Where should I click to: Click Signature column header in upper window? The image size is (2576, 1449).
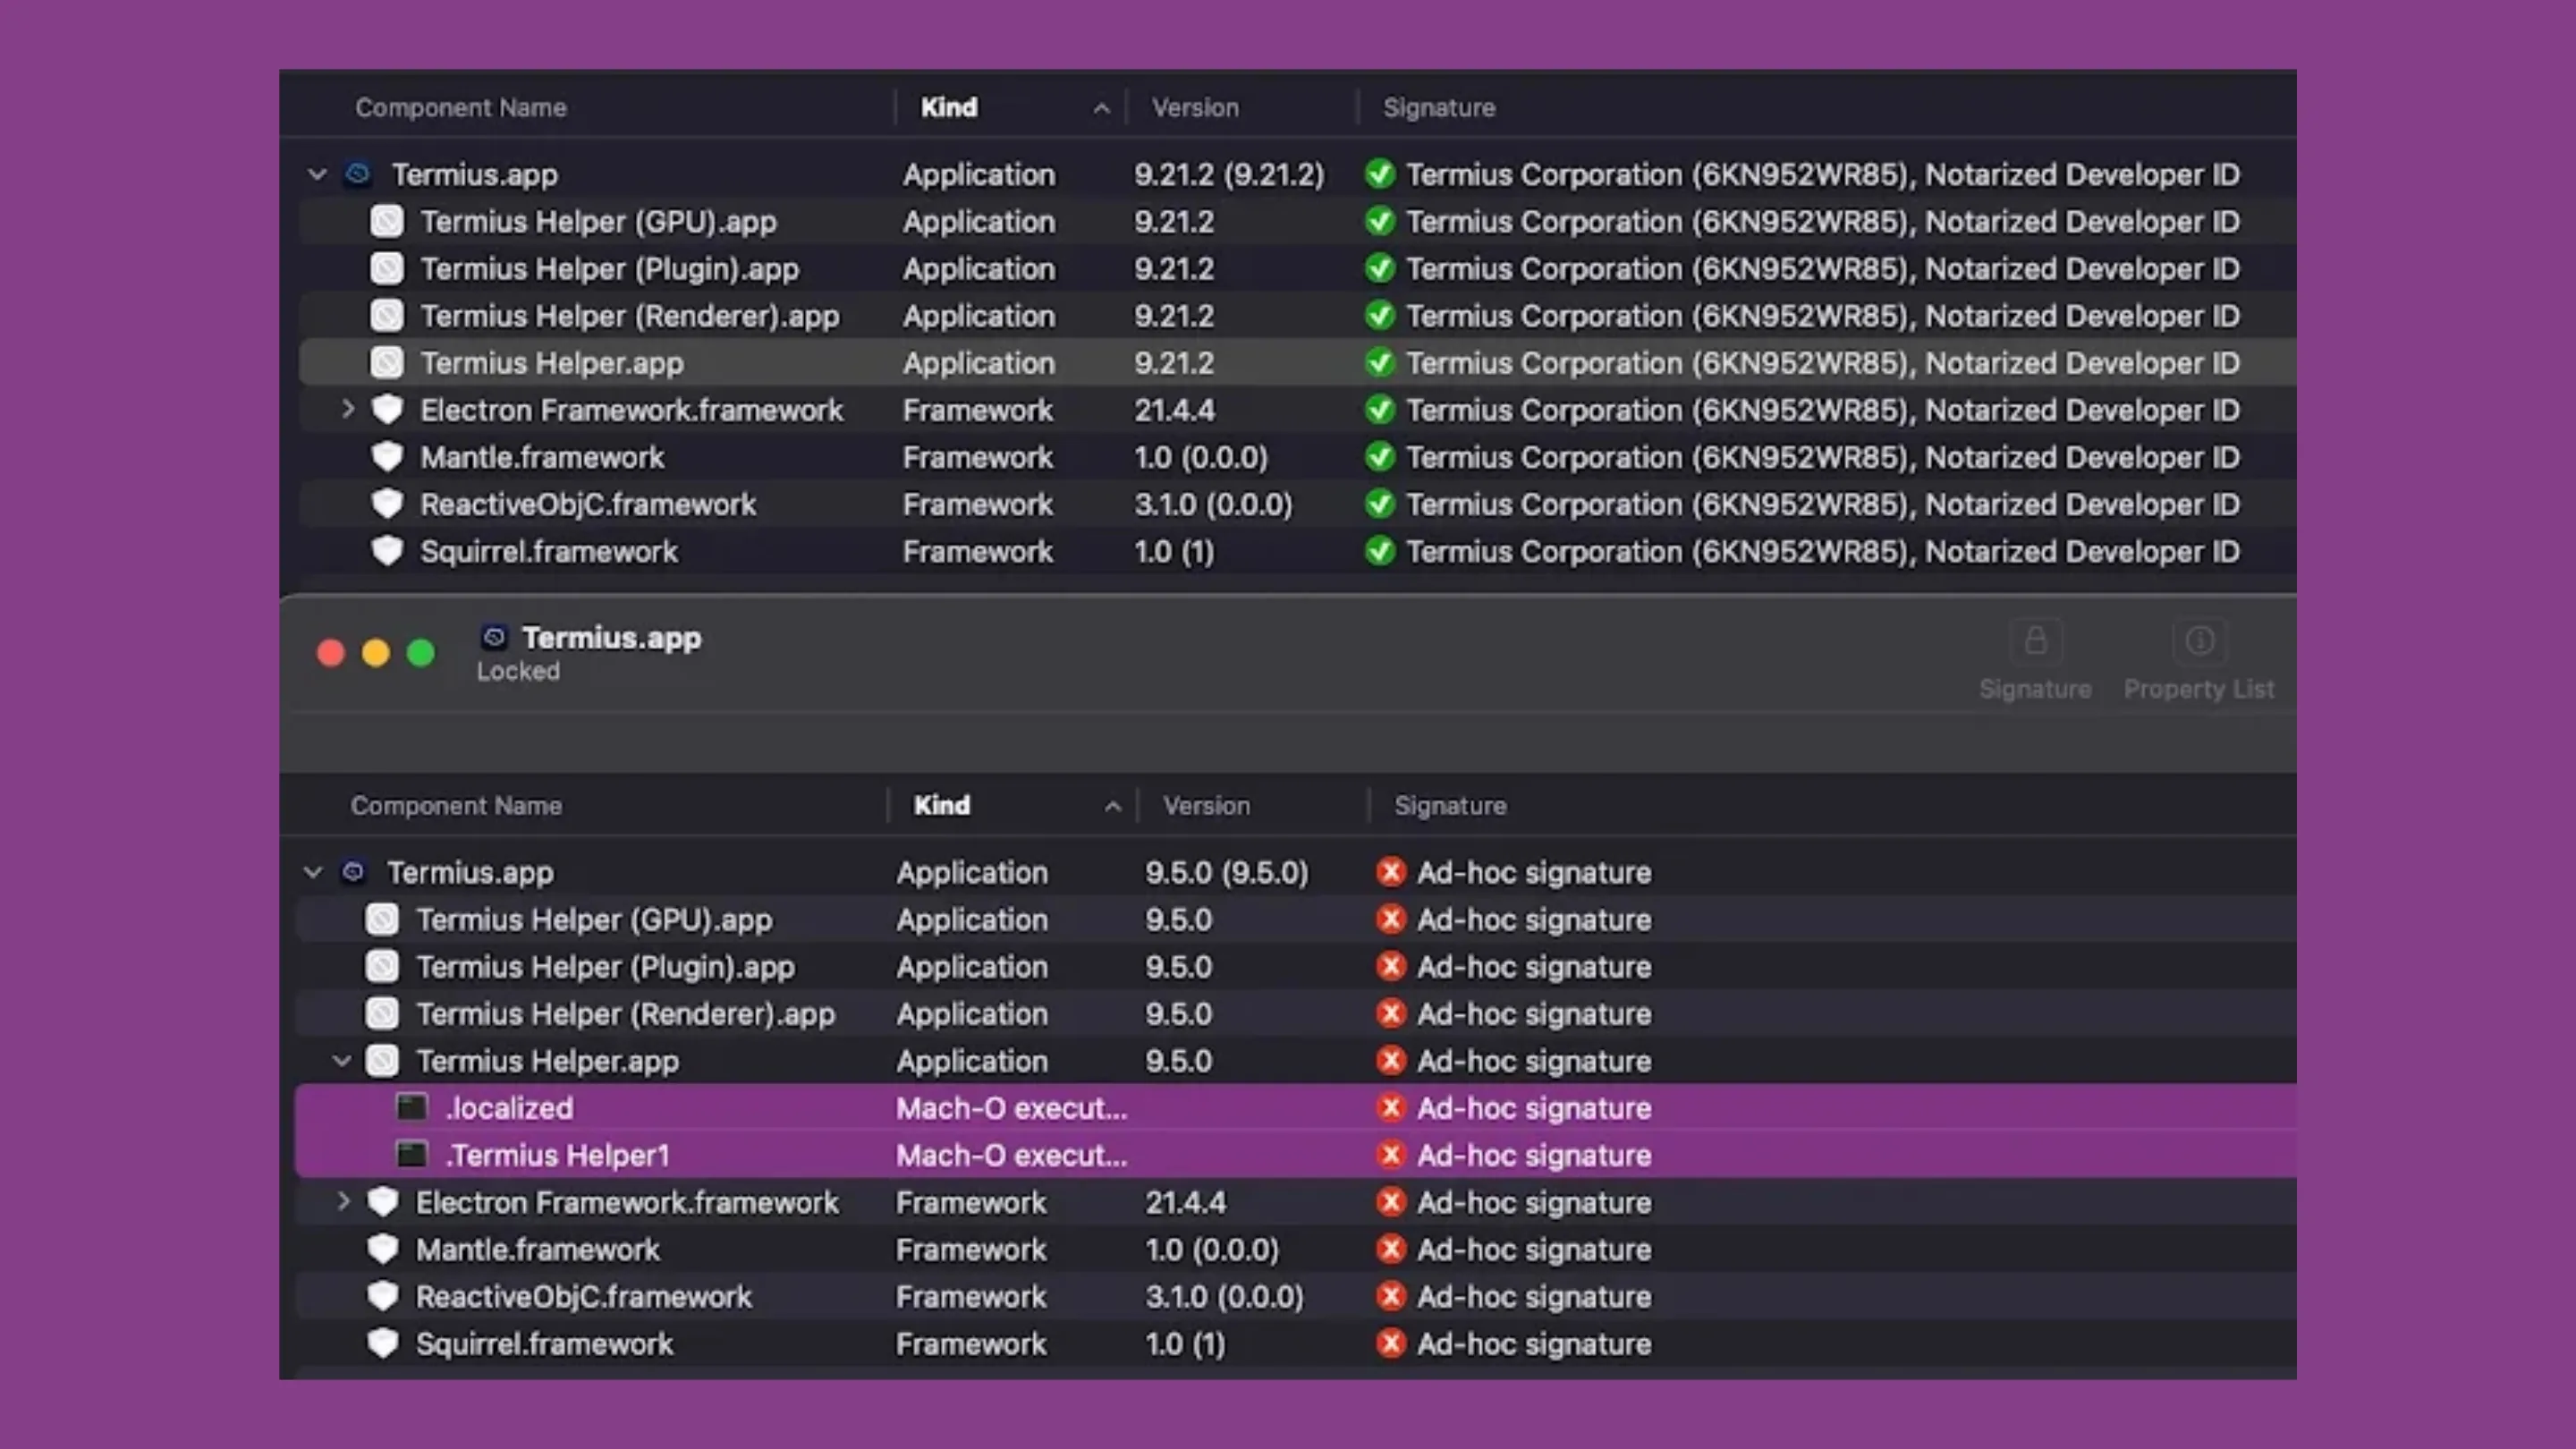tap(1439, 107)
